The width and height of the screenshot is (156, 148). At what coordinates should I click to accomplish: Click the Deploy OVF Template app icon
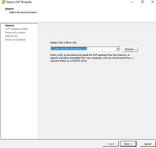point(3,2)
